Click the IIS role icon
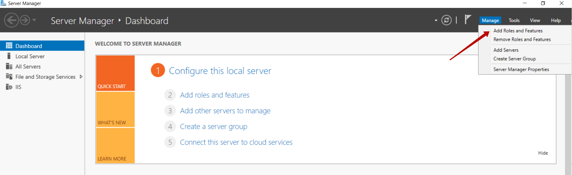572x175 pixels. tap(9, 87)
